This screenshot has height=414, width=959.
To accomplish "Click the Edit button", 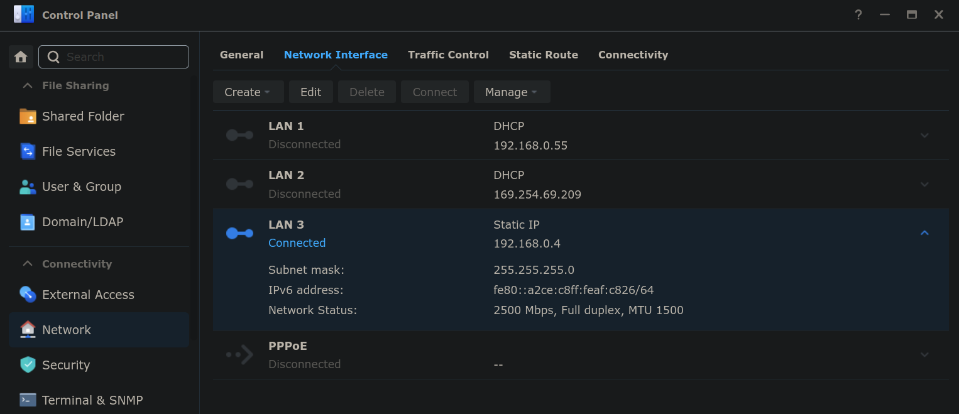I will [x=310, y=92].
